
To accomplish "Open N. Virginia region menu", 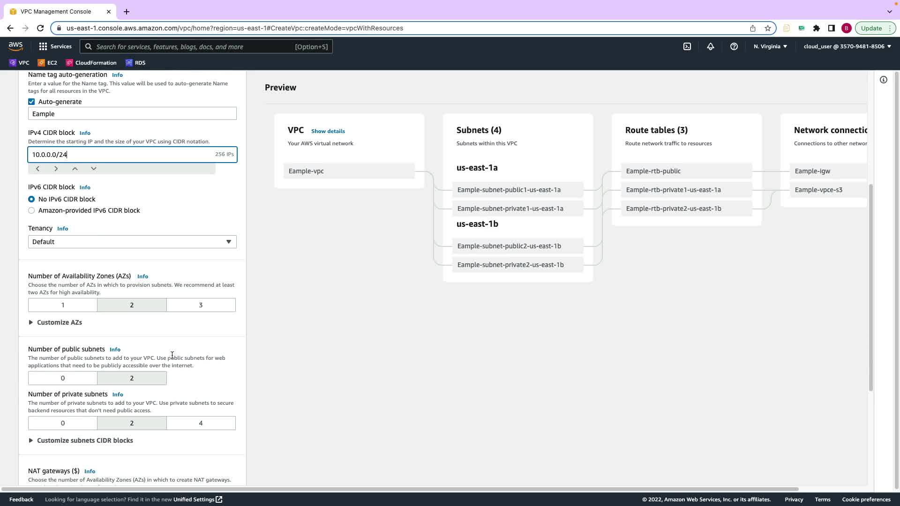I will click(770, 46).
